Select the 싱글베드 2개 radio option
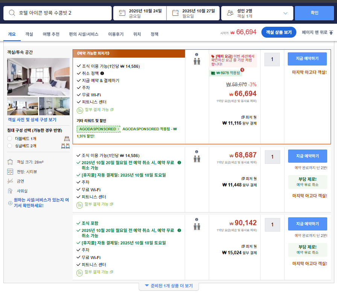The image size is (337, 293). [x=10, y=146]
